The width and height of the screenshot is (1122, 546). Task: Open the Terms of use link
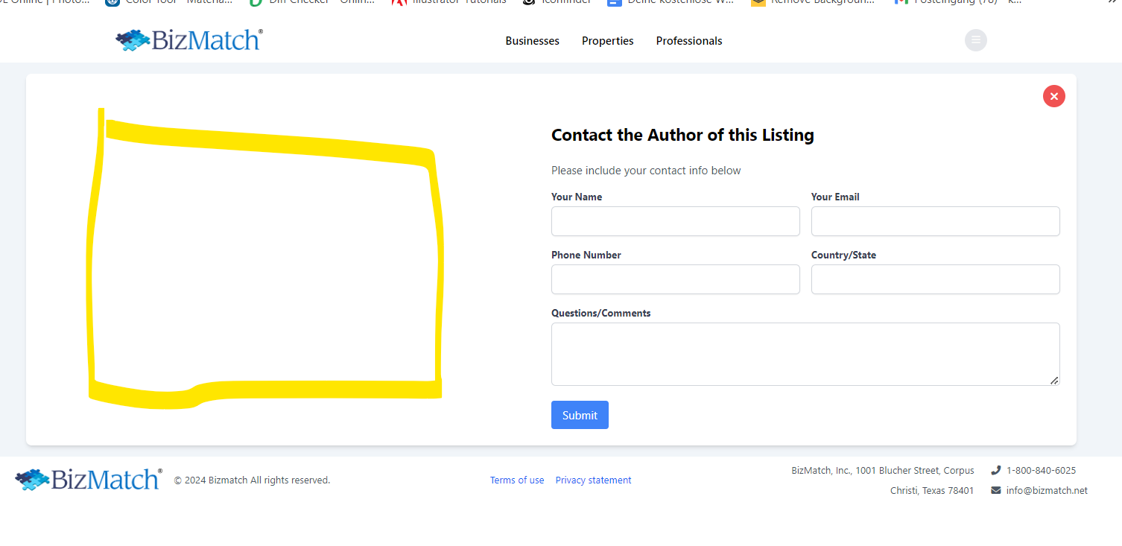coord(516,480)
